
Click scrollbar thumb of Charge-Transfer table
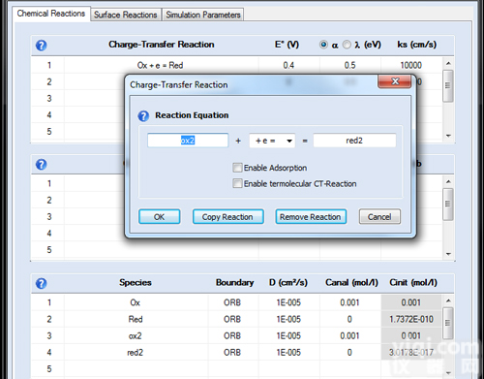tap(448, 86)
